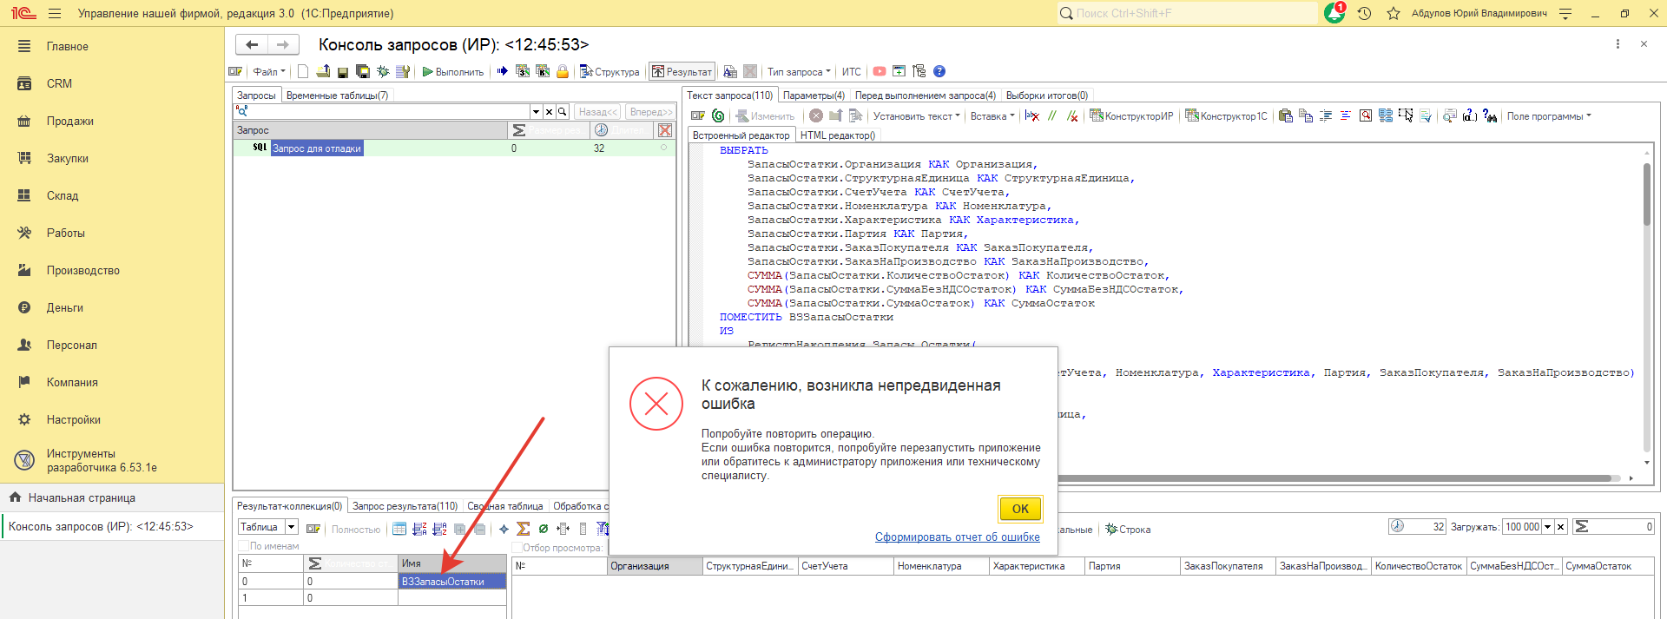Screen dimensions: 1667x619
Task: Open the history clock icon
Action: coord(1364,14)
